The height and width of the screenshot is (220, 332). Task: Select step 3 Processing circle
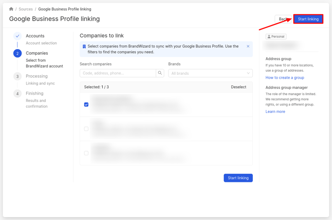17,76
